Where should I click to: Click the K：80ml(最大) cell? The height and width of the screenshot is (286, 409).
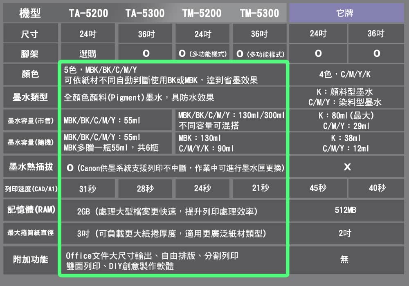346,121
